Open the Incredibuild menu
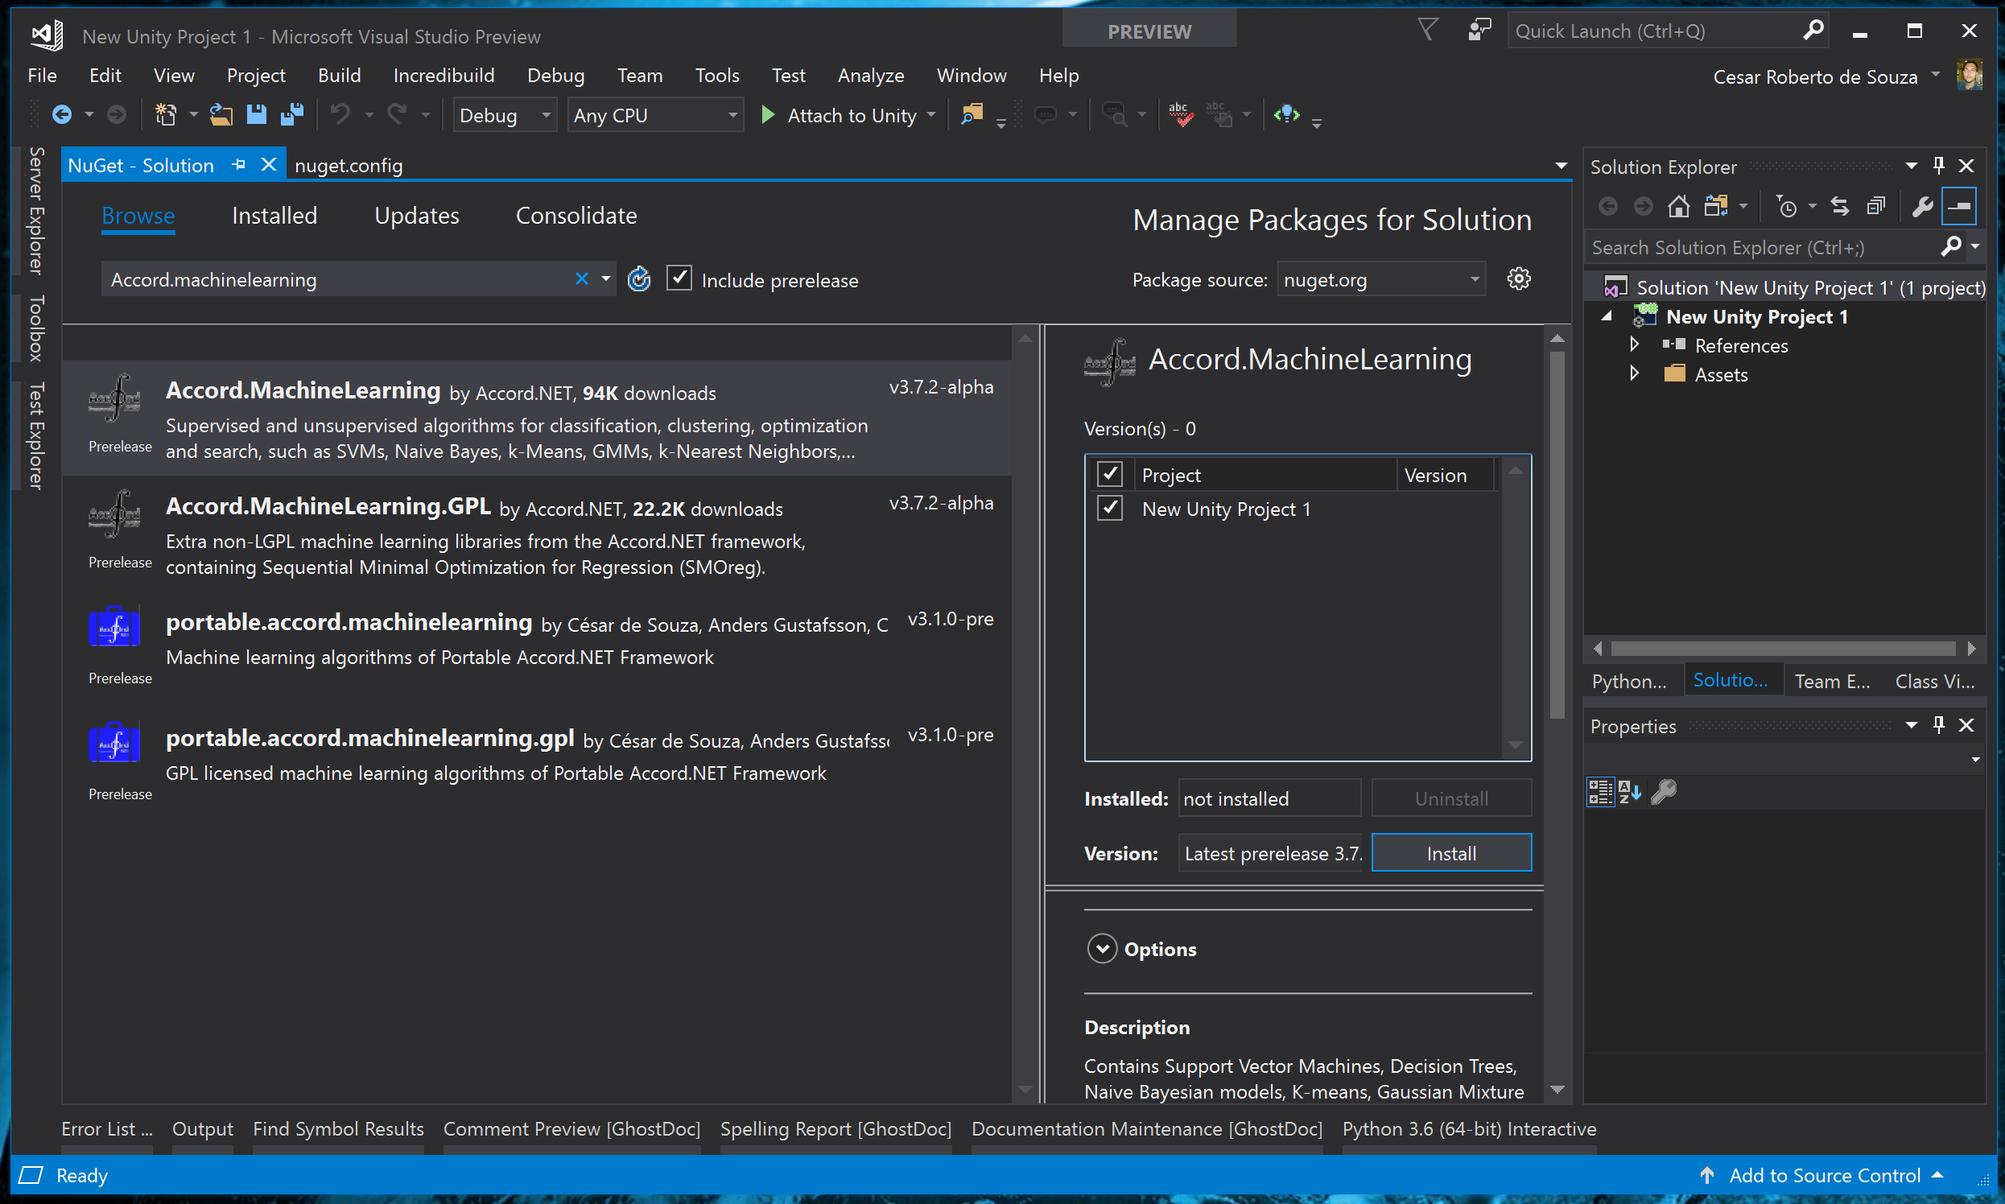2005x1204 pixels. point(443,76)
